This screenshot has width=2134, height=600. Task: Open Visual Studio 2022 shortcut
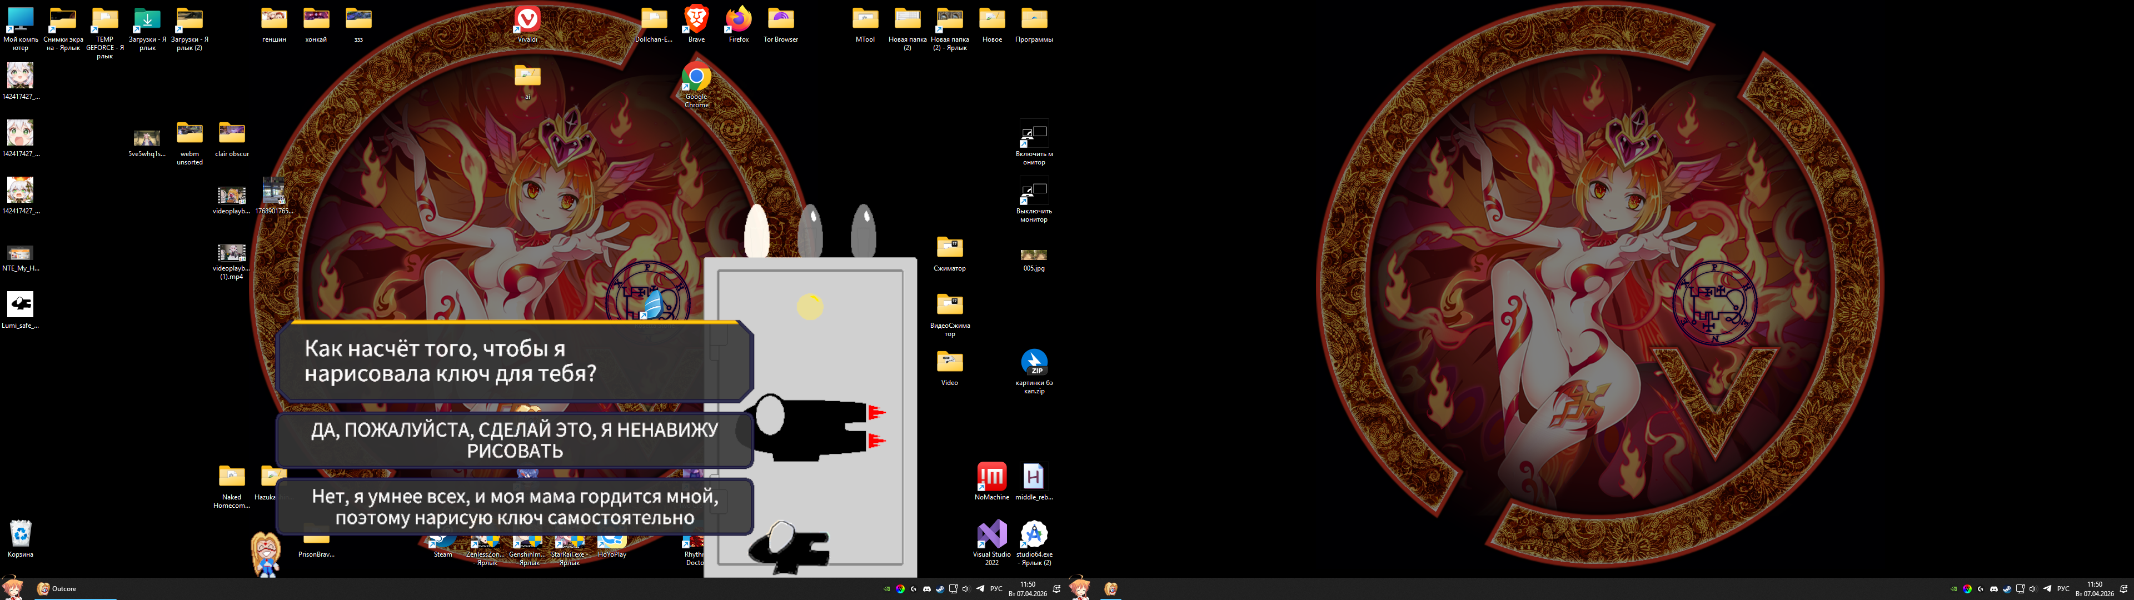tap(991, 534)
